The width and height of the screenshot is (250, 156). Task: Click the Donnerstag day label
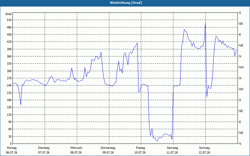(108, 148)
